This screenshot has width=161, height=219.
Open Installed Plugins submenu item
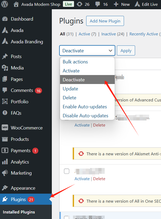(x=19, y=212)
